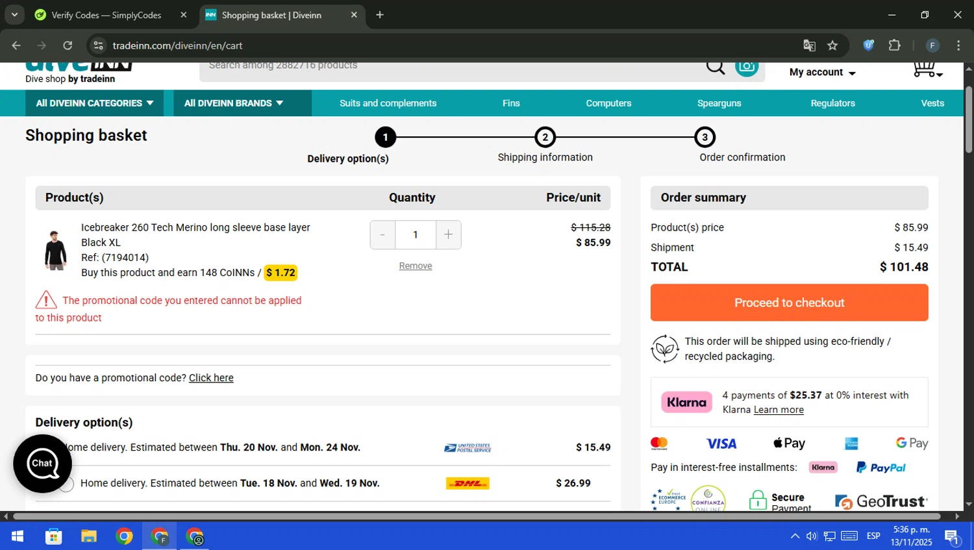Viewport: 974px width, 550px height.
Task: Open Vests category menu
Action: point(932,103)
